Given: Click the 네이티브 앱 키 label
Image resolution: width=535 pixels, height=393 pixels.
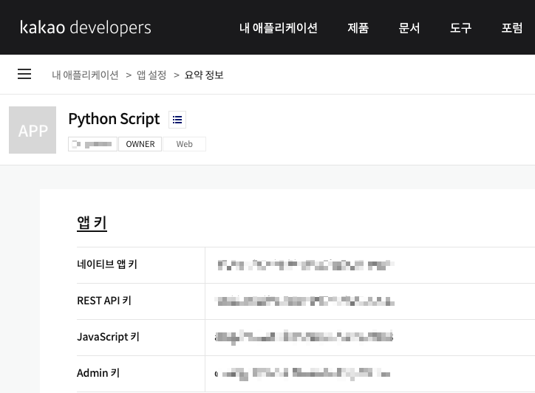Looking at the screenshot, I should (x=107, y=264).
